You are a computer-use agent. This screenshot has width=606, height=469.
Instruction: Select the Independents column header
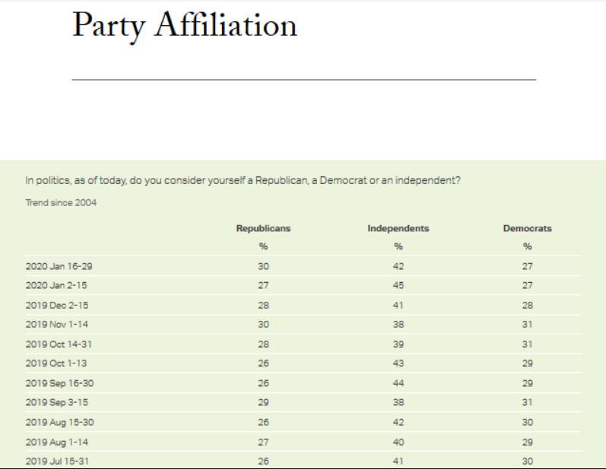398,228
